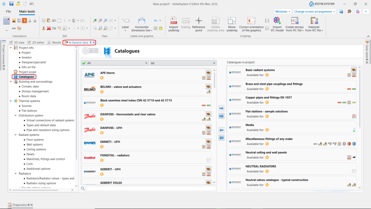Switch to the Results tab
Viewport: 371px width, 209px height.
54,43
